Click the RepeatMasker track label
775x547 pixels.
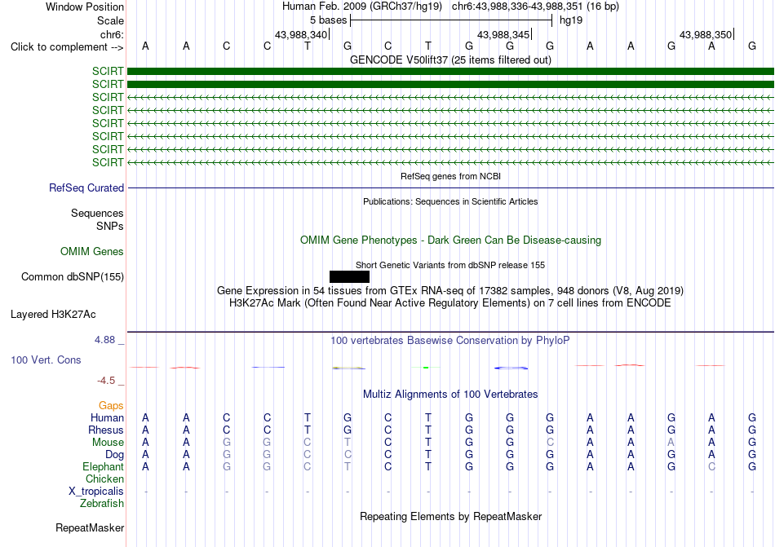[90, 528]
